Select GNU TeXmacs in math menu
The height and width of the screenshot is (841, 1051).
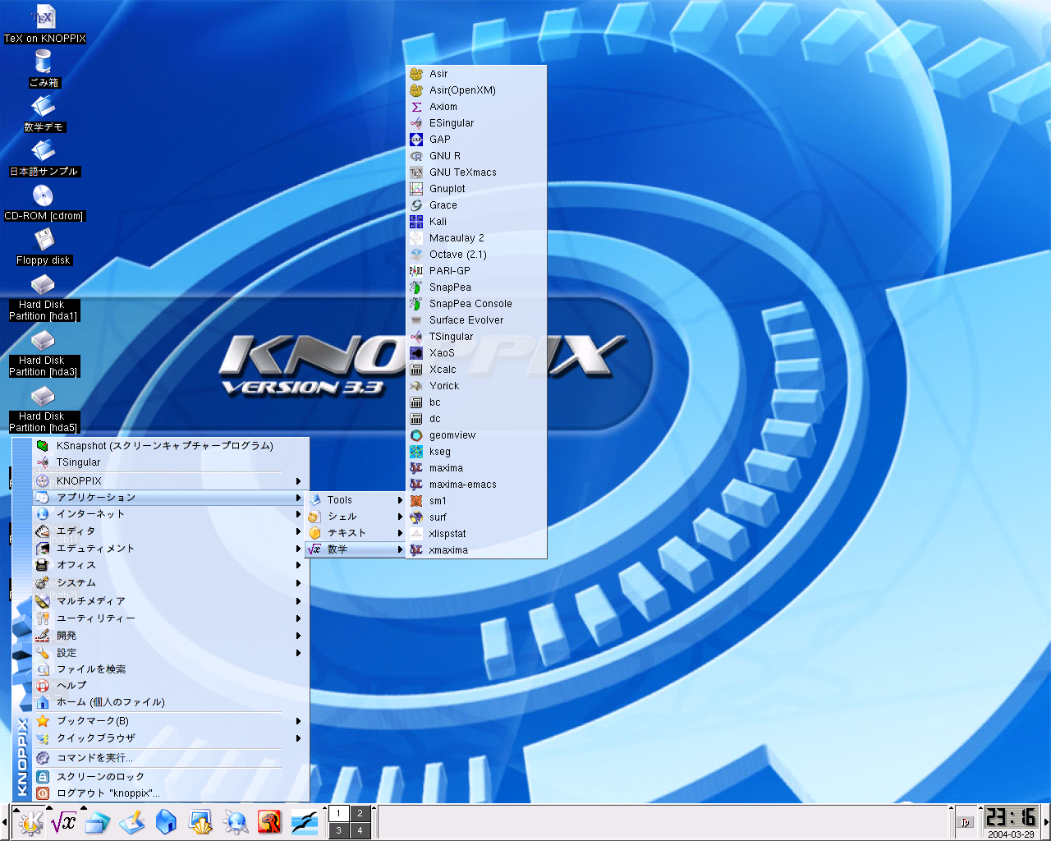pos(476,172)
